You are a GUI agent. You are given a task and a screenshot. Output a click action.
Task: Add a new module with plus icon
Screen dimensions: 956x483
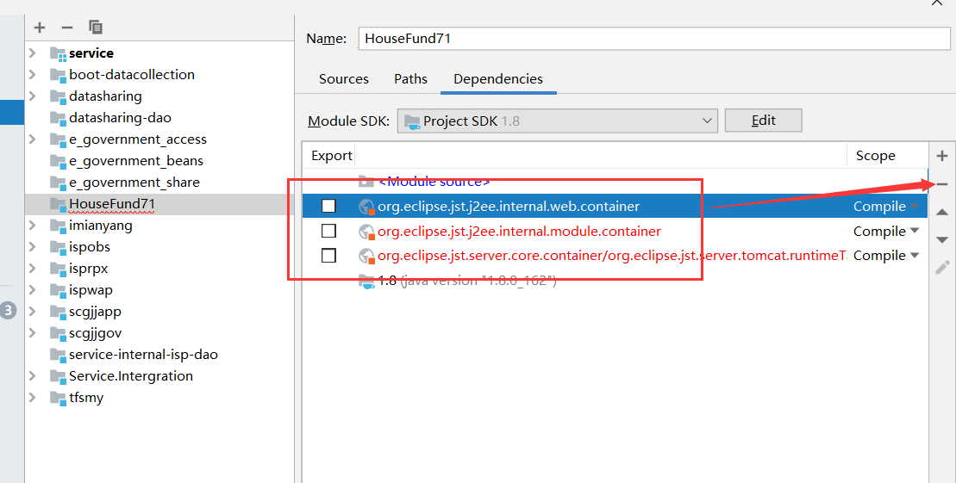(40, 28)
